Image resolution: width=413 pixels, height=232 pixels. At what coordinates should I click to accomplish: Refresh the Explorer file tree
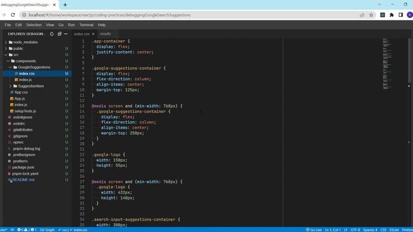pos(52,34)
